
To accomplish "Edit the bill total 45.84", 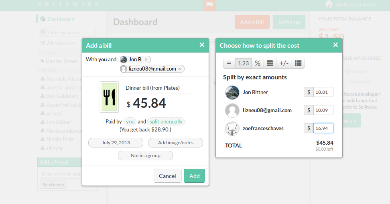I will [x=149, y=103].
